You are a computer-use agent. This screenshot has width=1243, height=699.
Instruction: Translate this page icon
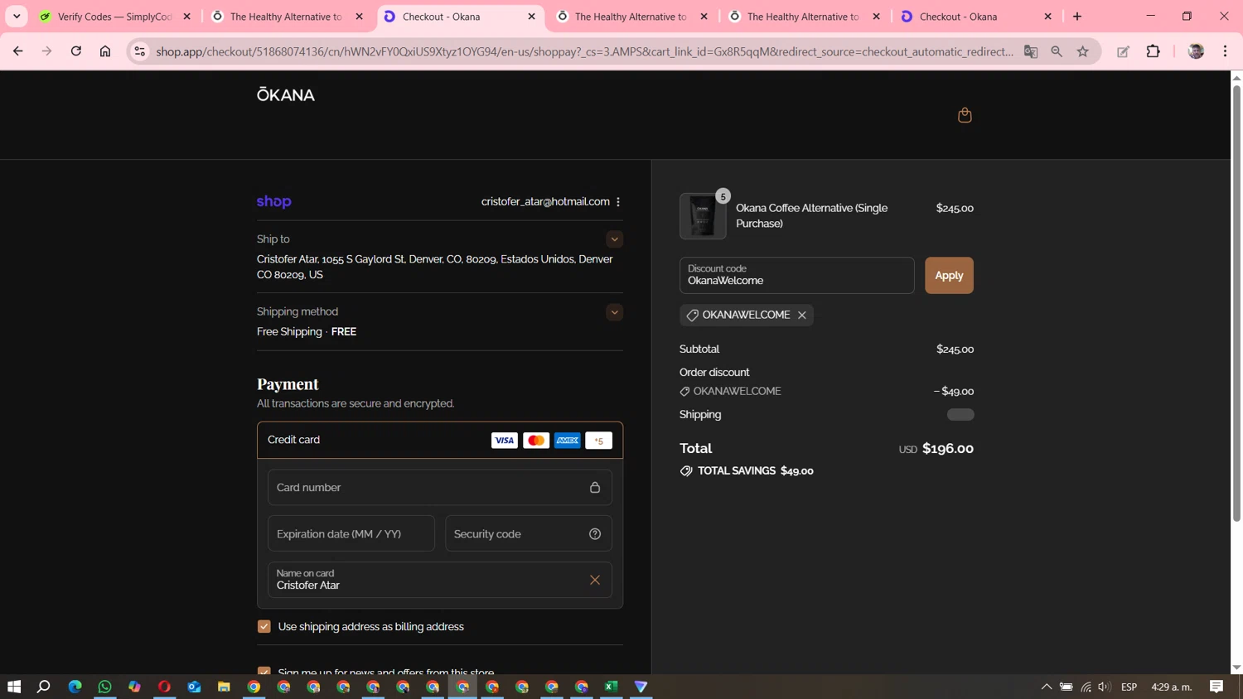pyautogui.click(x=1031, y=51)
